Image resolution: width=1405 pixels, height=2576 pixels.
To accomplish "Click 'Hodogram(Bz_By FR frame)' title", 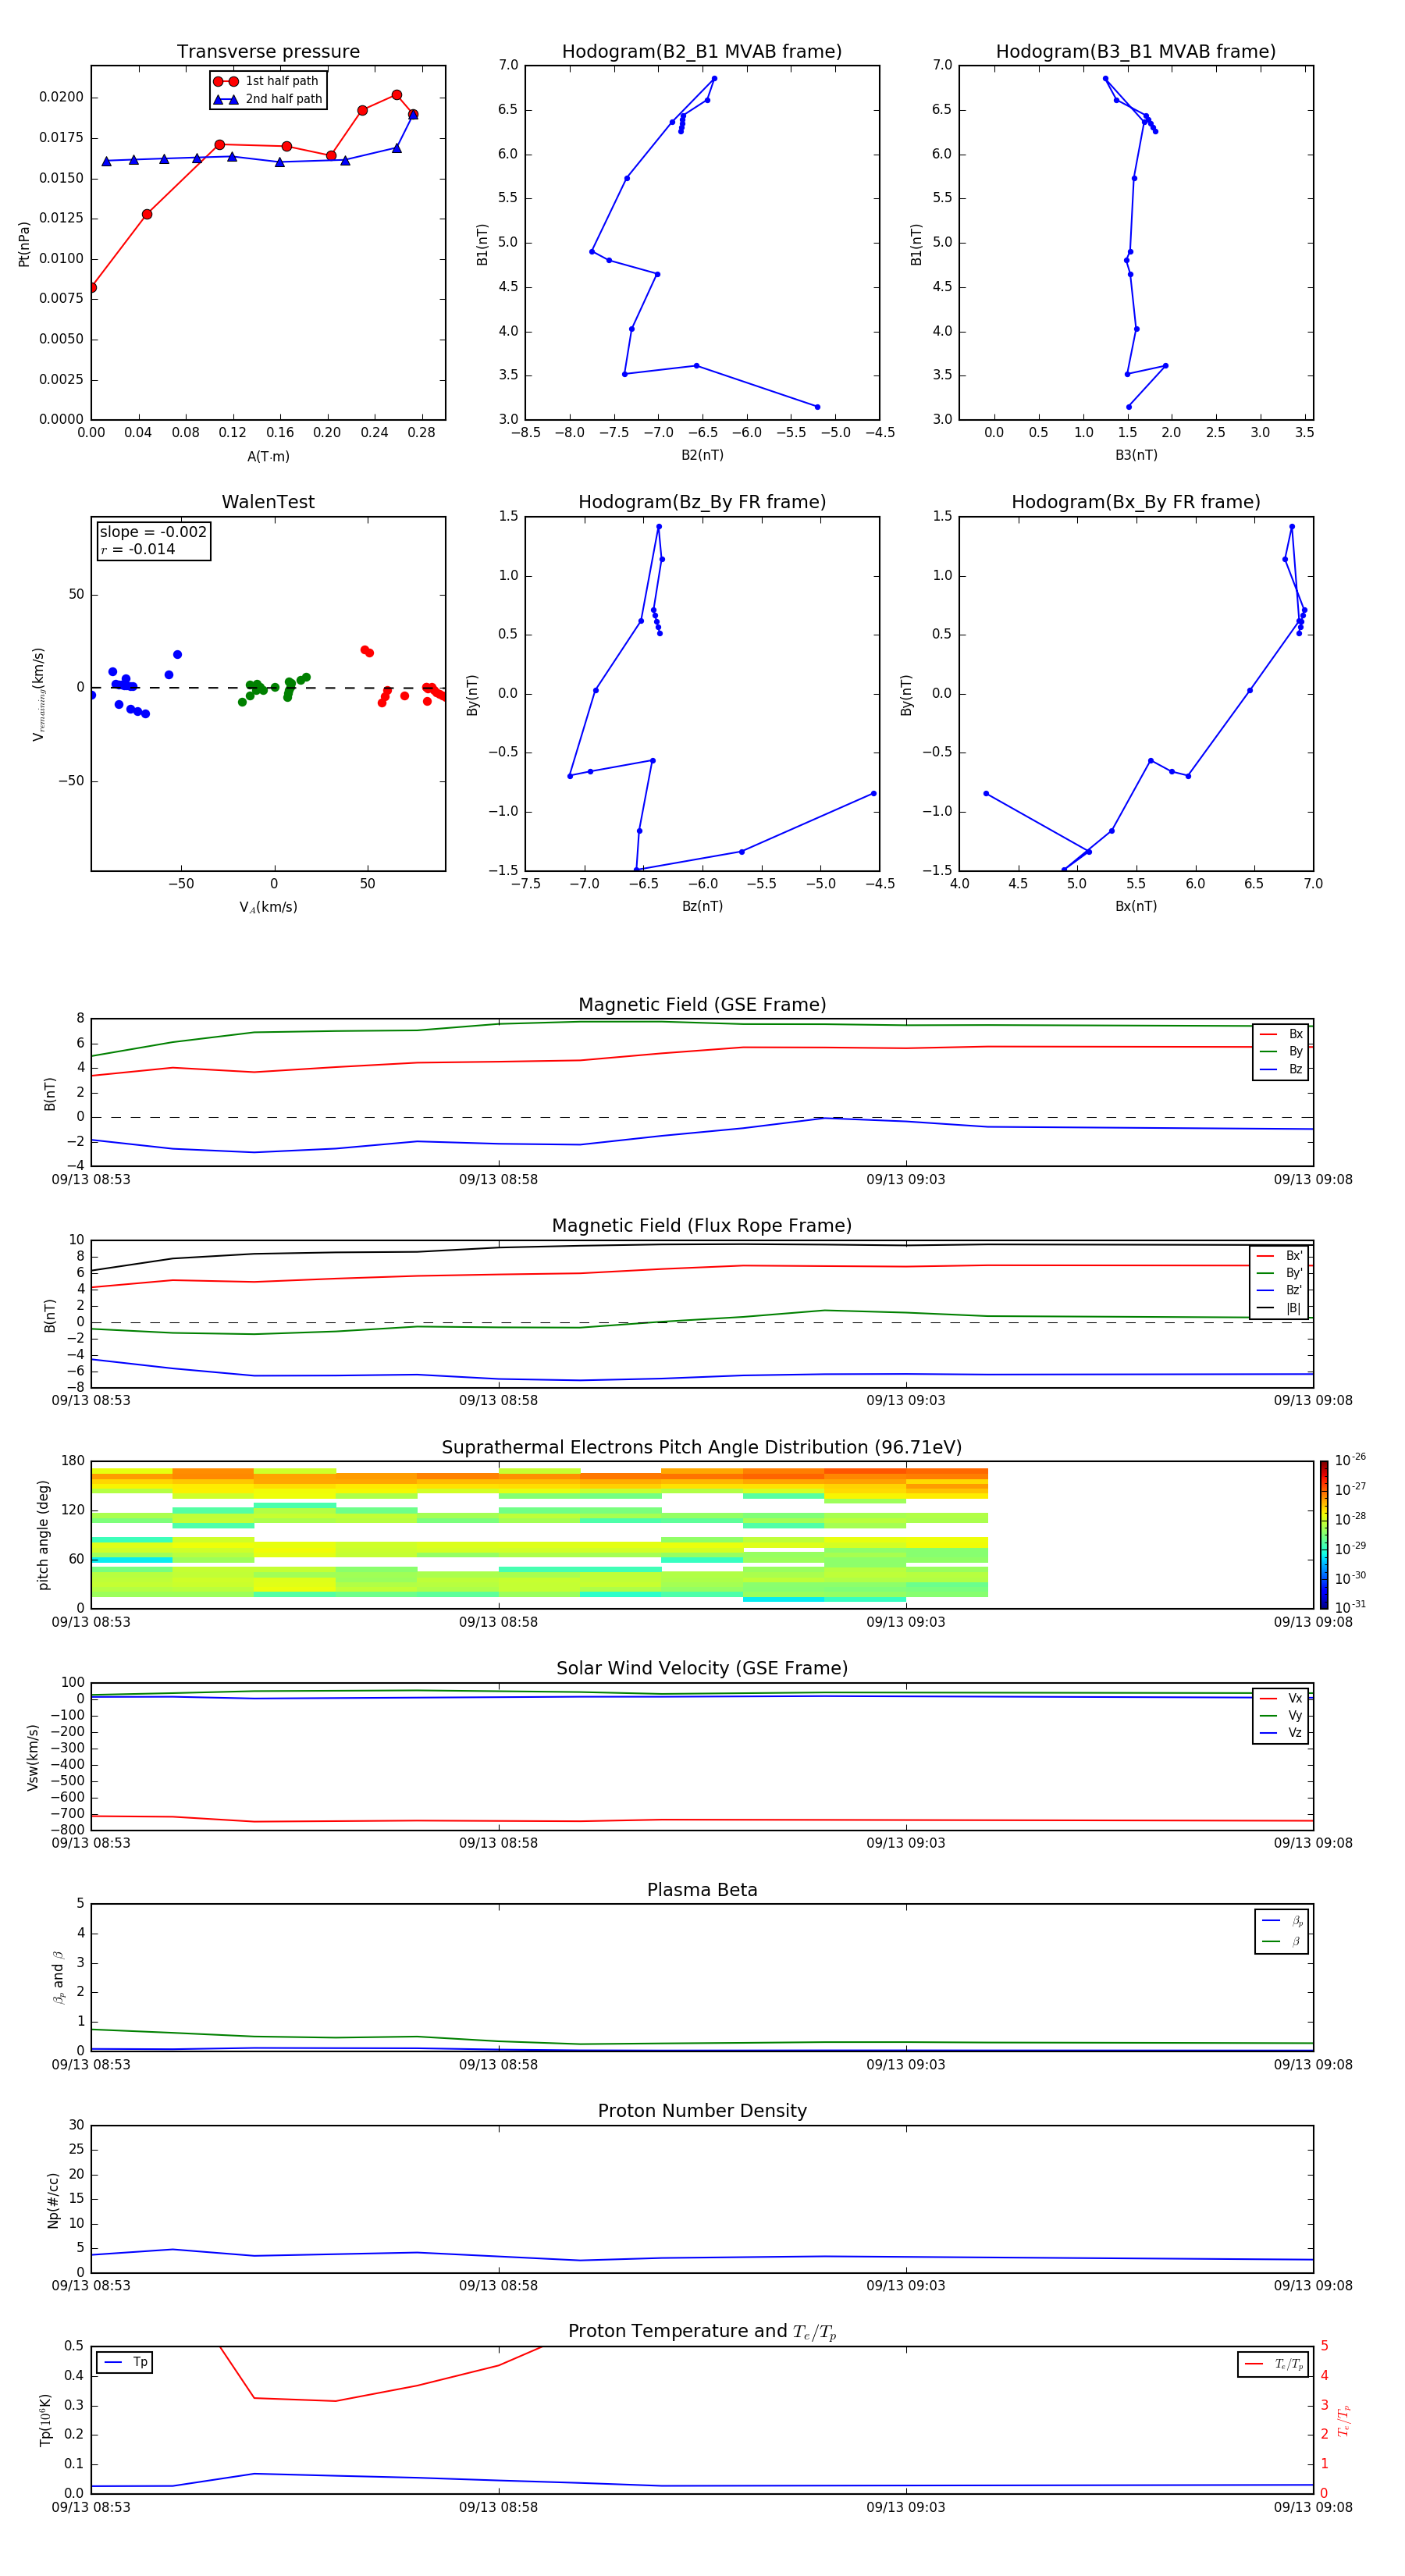I will [x=702, y=502].
